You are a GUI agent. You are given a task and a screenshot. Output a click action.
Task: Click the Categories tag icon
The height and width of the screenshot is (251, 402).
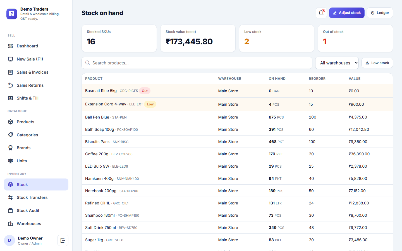(x=11, y=135)
